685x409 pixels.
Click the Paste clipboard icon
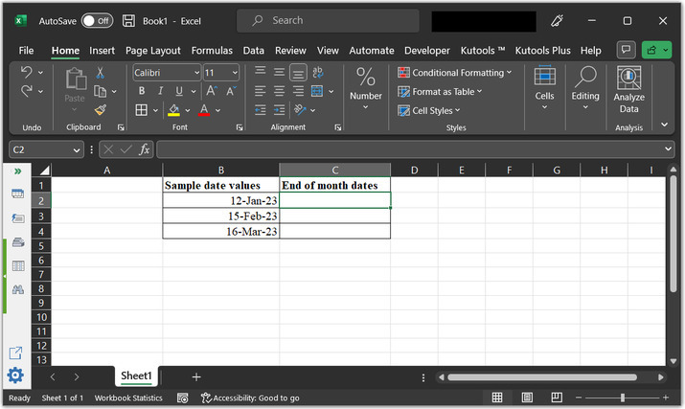pyautogui.click(x=75, y=80)
